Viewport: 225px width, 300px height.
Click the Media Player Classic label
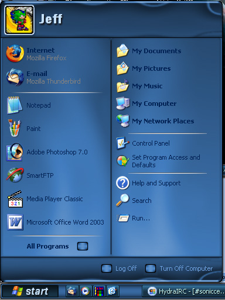coord(54,199)
